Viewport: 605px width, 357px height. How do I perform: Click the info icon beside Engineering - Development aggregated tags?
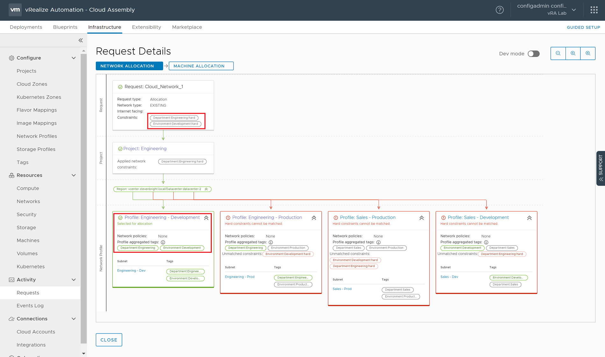click(163, 242)
